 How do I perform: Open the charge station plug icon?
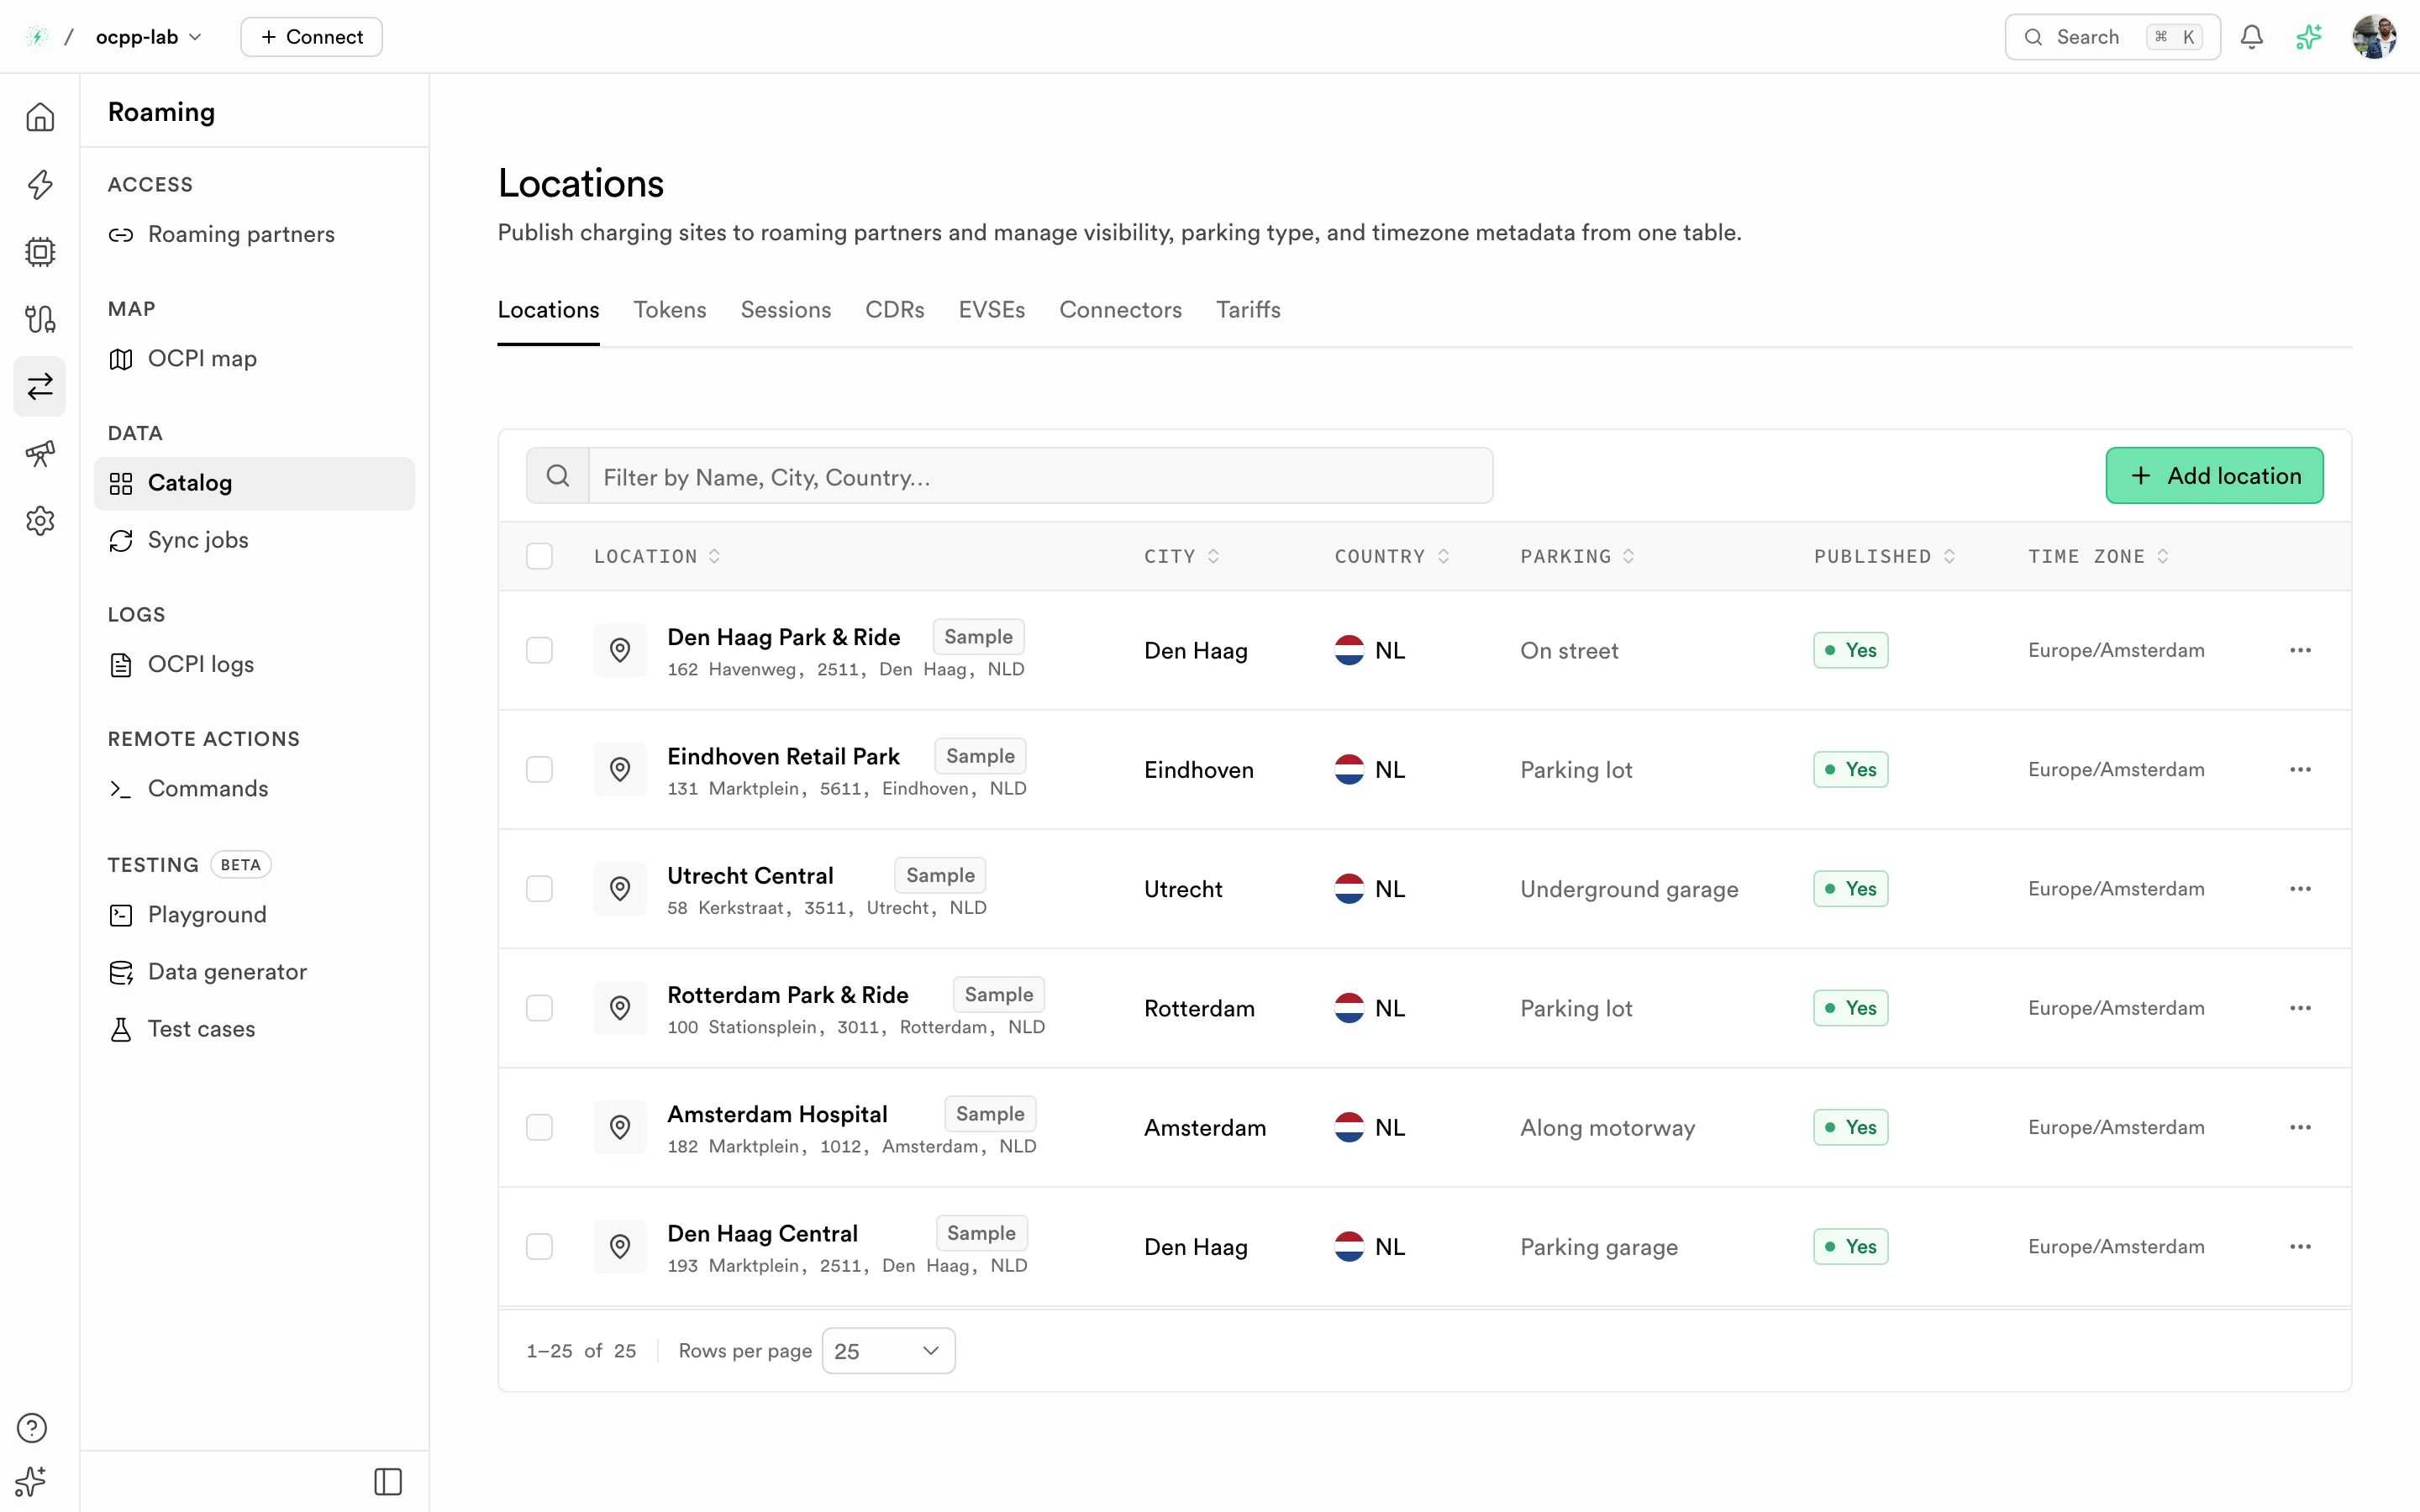pos(40,318)
